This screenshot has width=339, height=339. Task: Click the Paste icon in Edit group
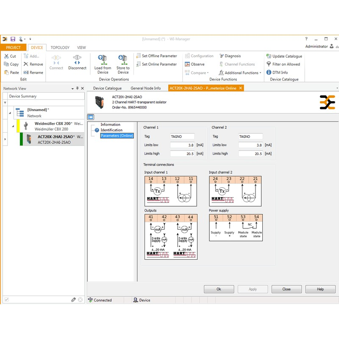6,72
